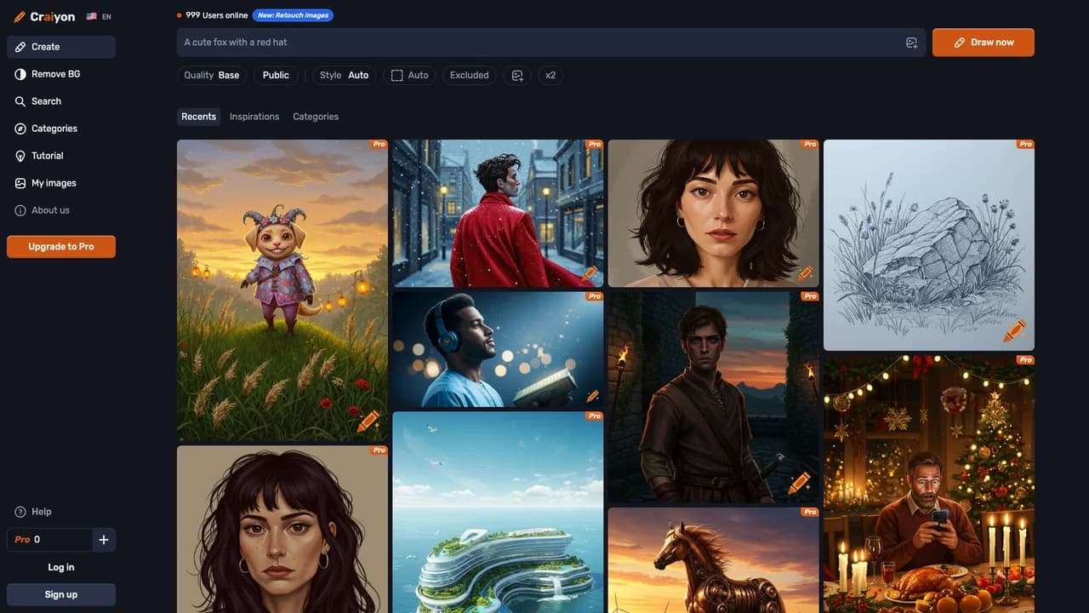This screenshot has width=1089, height=613.
Task: Open the Christmas dinner man image
Action: pos(929,484)
